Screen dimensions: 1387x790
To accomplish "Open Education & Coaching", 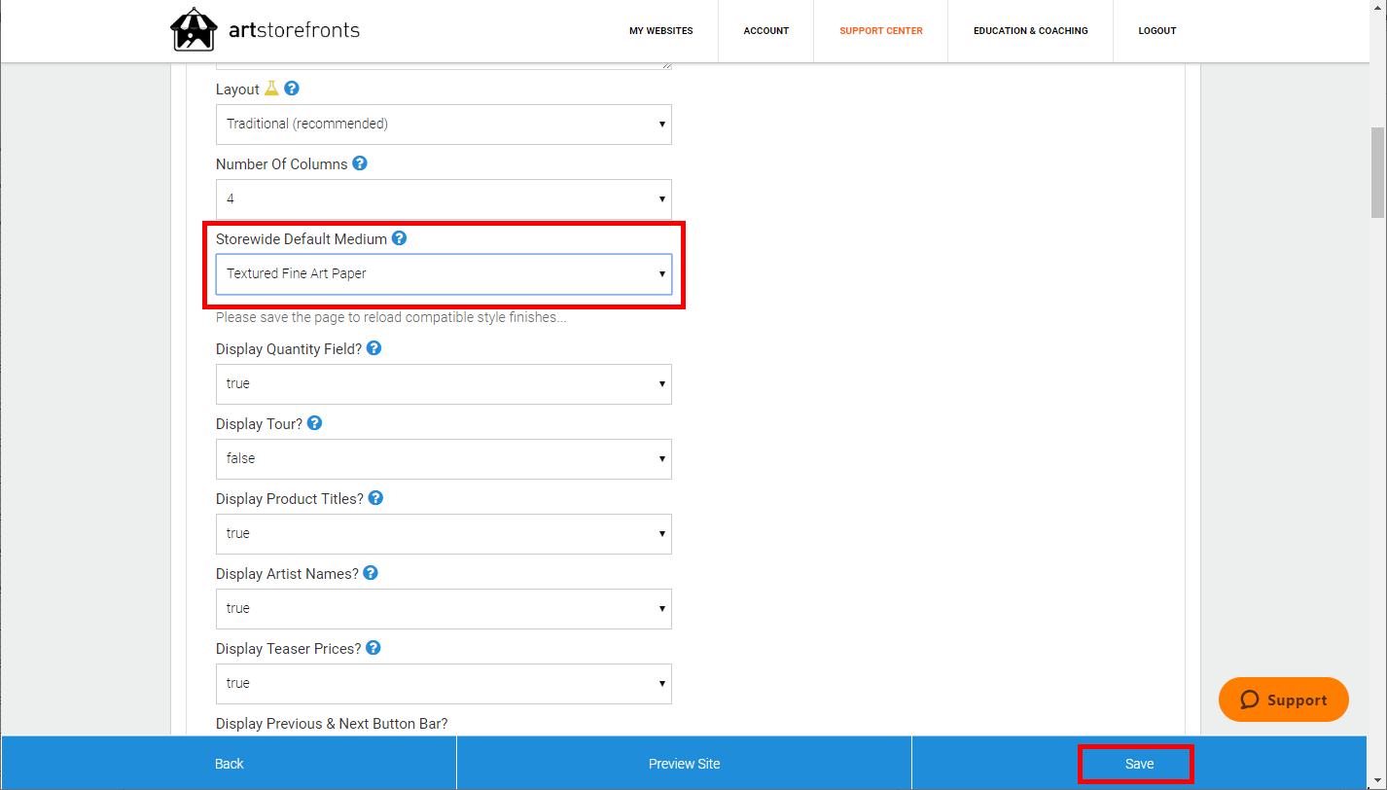I will tap(1031, 31).
